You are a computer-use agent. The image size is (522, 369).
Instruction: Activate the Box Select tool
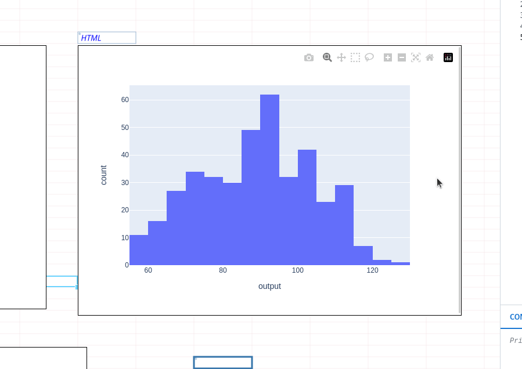[355, 57]
